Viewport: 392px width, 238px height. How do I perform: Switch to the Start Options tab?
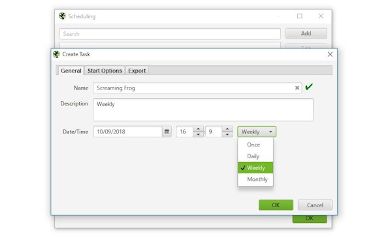tap(105, 71)
